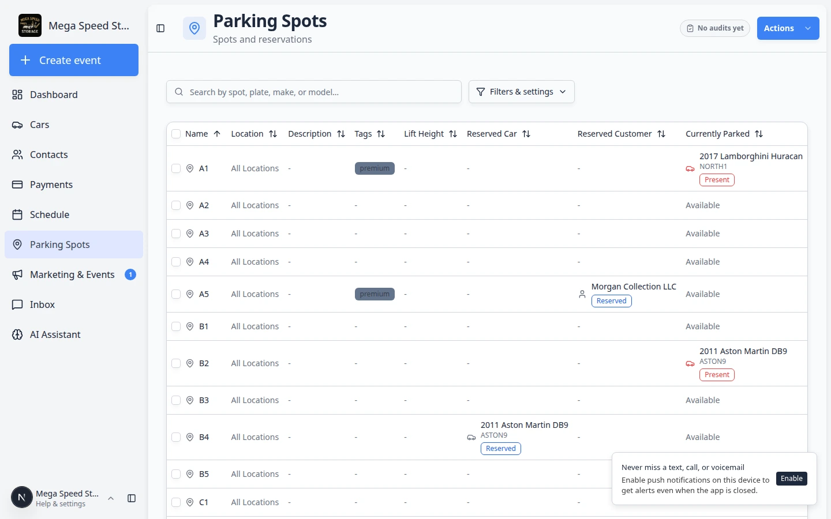Click the sort arrows on the Location column
Image resolution: width=831 pixels, height=519 pixels.
tap(273, 134)
